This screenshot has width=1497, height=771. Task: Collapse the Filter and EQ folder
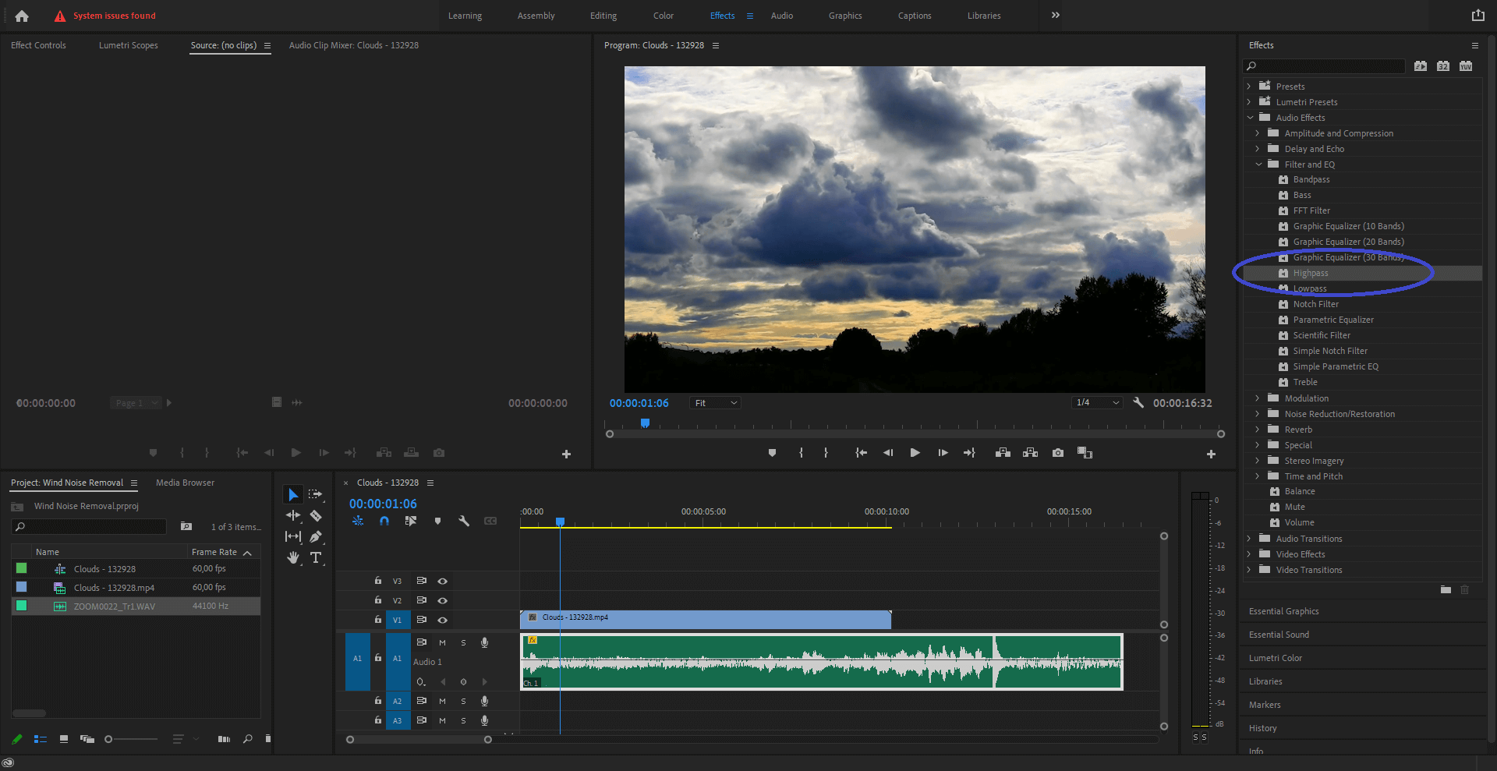point(1258,164)
